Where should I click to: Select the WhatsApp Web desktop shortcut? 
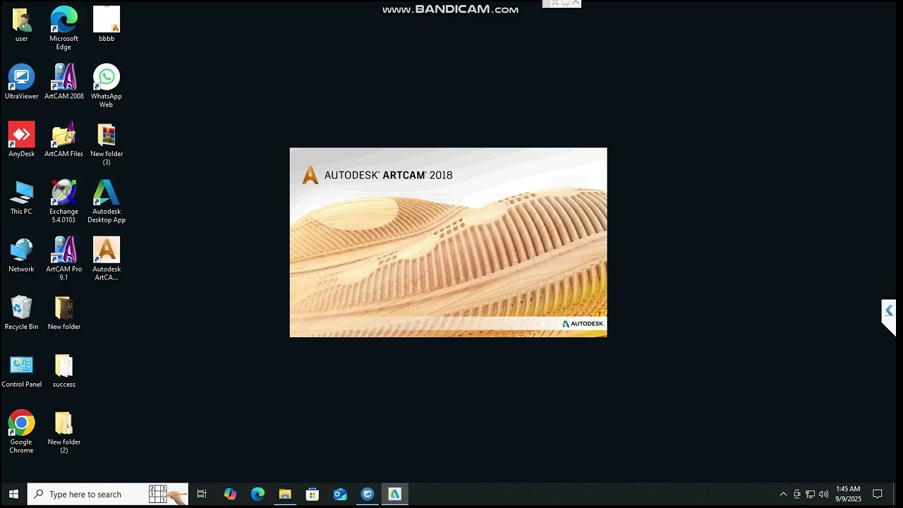pos(107,86)
